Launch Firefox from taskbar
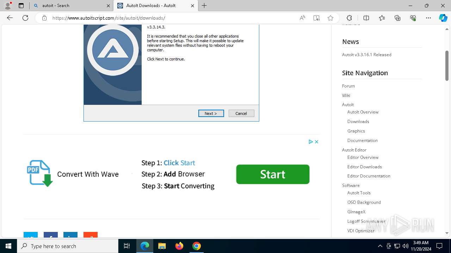451x253 pixels. click(x=179, y=246)
